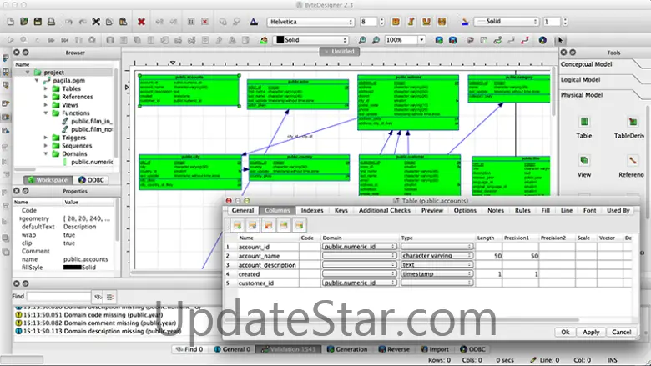This screenshot has width=651, height=366.
Task: Select the arrow pointer tool
Action: (561, 40)
